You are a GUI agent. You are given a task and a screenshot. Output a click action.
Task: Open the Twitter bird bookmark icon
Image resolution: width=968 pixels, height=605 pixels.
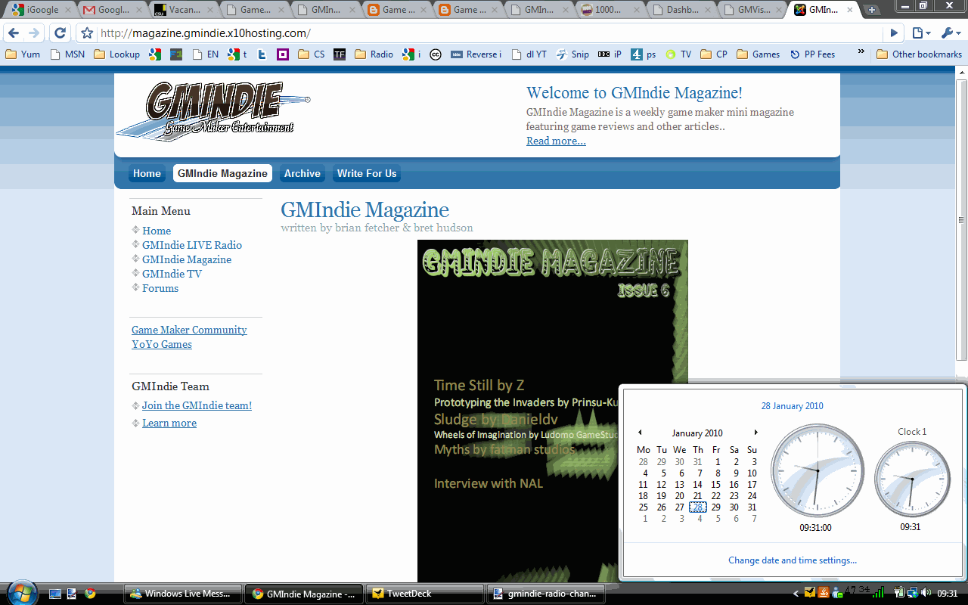[x=262, y=54]
